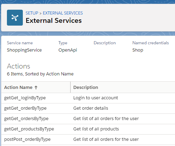
Task: Click the ShoppingService service name
Action: click(24, 50)
